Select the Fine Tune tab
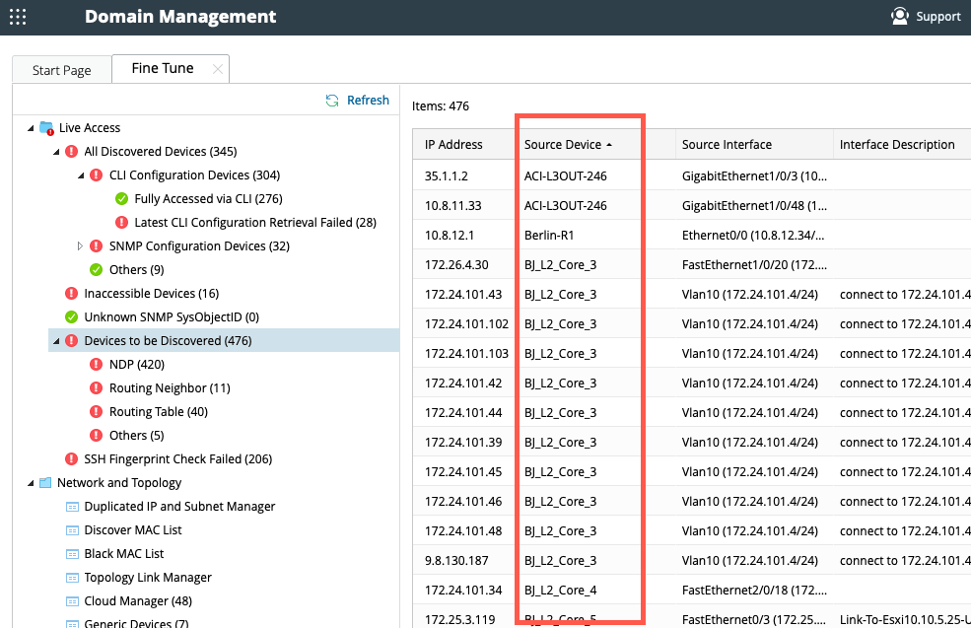The width and height of the screenshot is (971, 628). coord(161,68)
